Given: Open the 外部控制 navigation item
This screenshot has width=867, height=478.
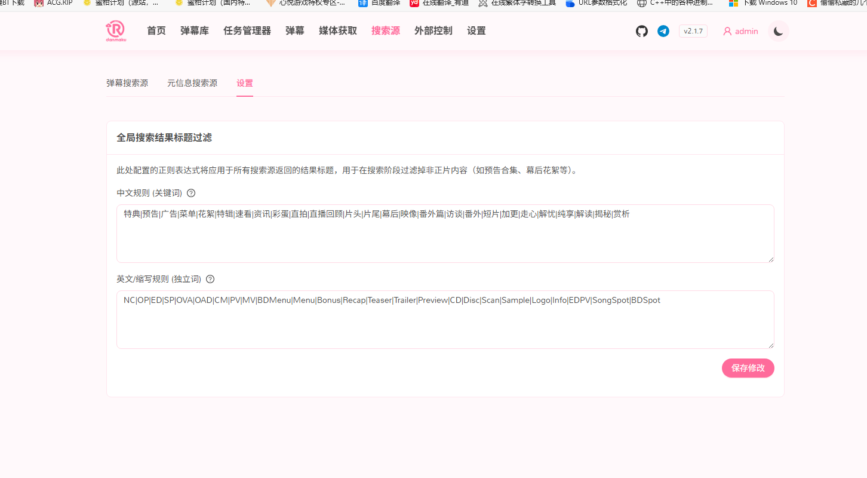Looking at the screenshot, I should click(x=433, y=30).
